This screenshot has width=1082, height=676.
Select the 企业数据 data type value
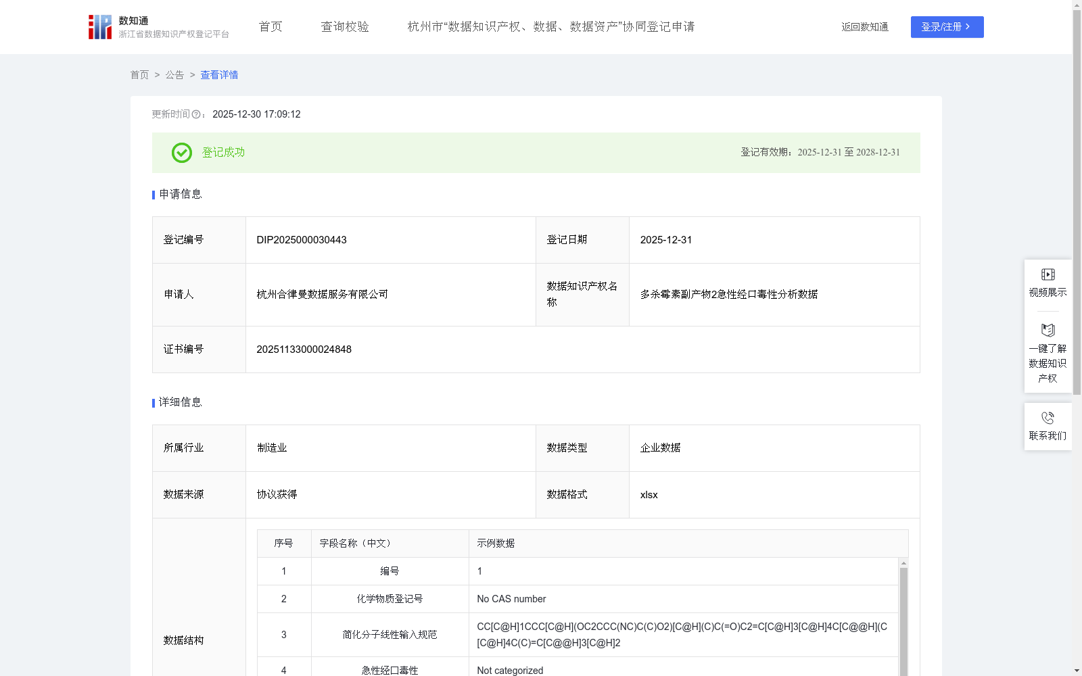coord(661,448)
